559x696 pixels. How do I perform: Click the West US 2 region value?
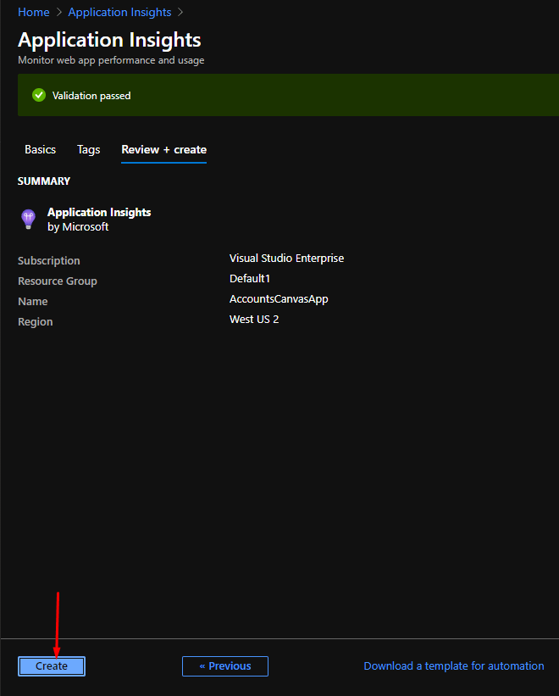coord(254,320)
